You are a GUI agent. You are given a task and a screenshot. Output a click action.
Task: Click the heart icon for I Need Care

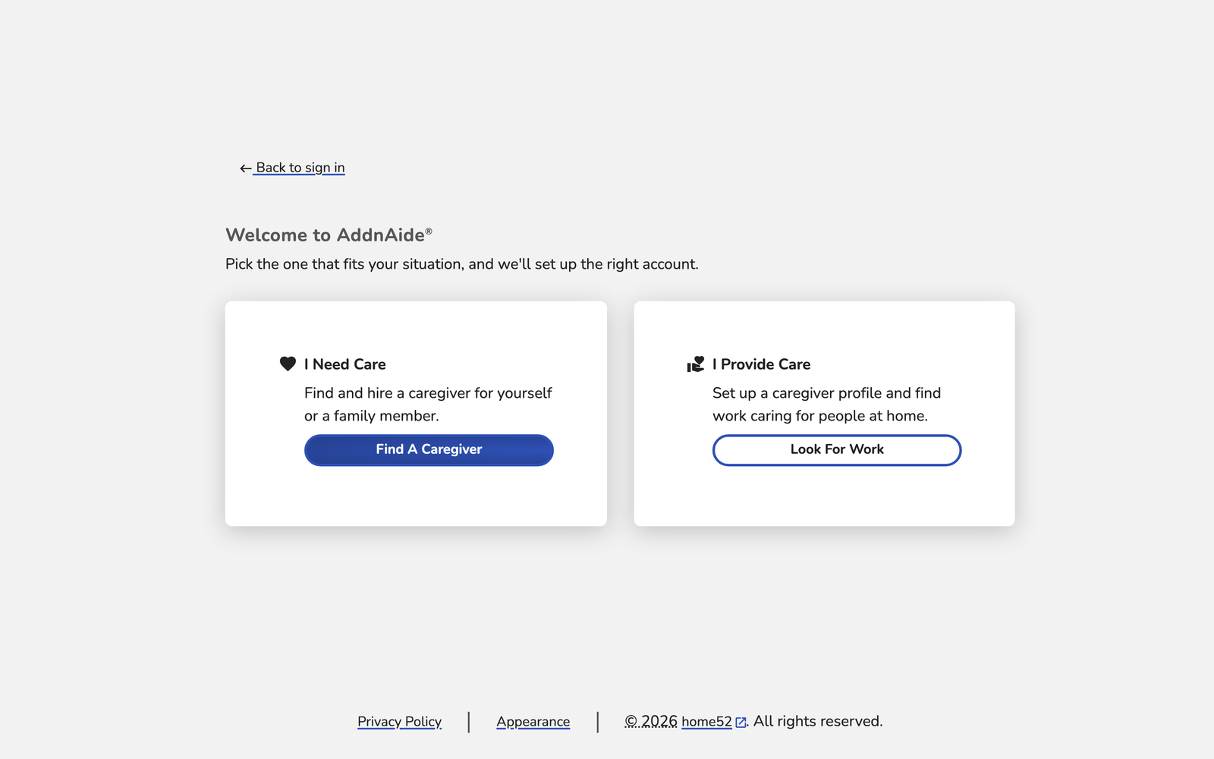[288, 364]
